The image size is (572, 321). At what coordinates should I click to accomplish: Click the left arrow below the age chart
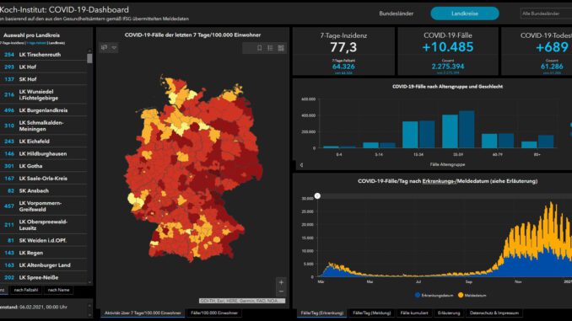301,165
